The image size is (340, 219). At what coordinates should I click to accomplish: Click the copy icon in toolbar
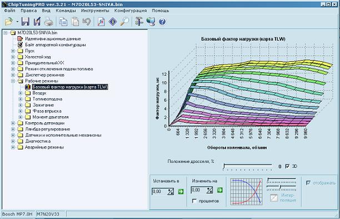(63, 22)
